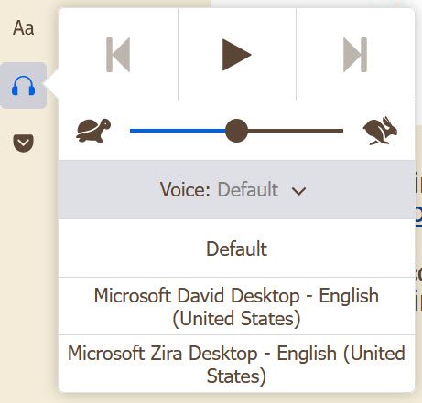Click the narration speed slider thumb
Viewport: 422px width, 403px height.
pyautogui.click(x=236, y=131)
